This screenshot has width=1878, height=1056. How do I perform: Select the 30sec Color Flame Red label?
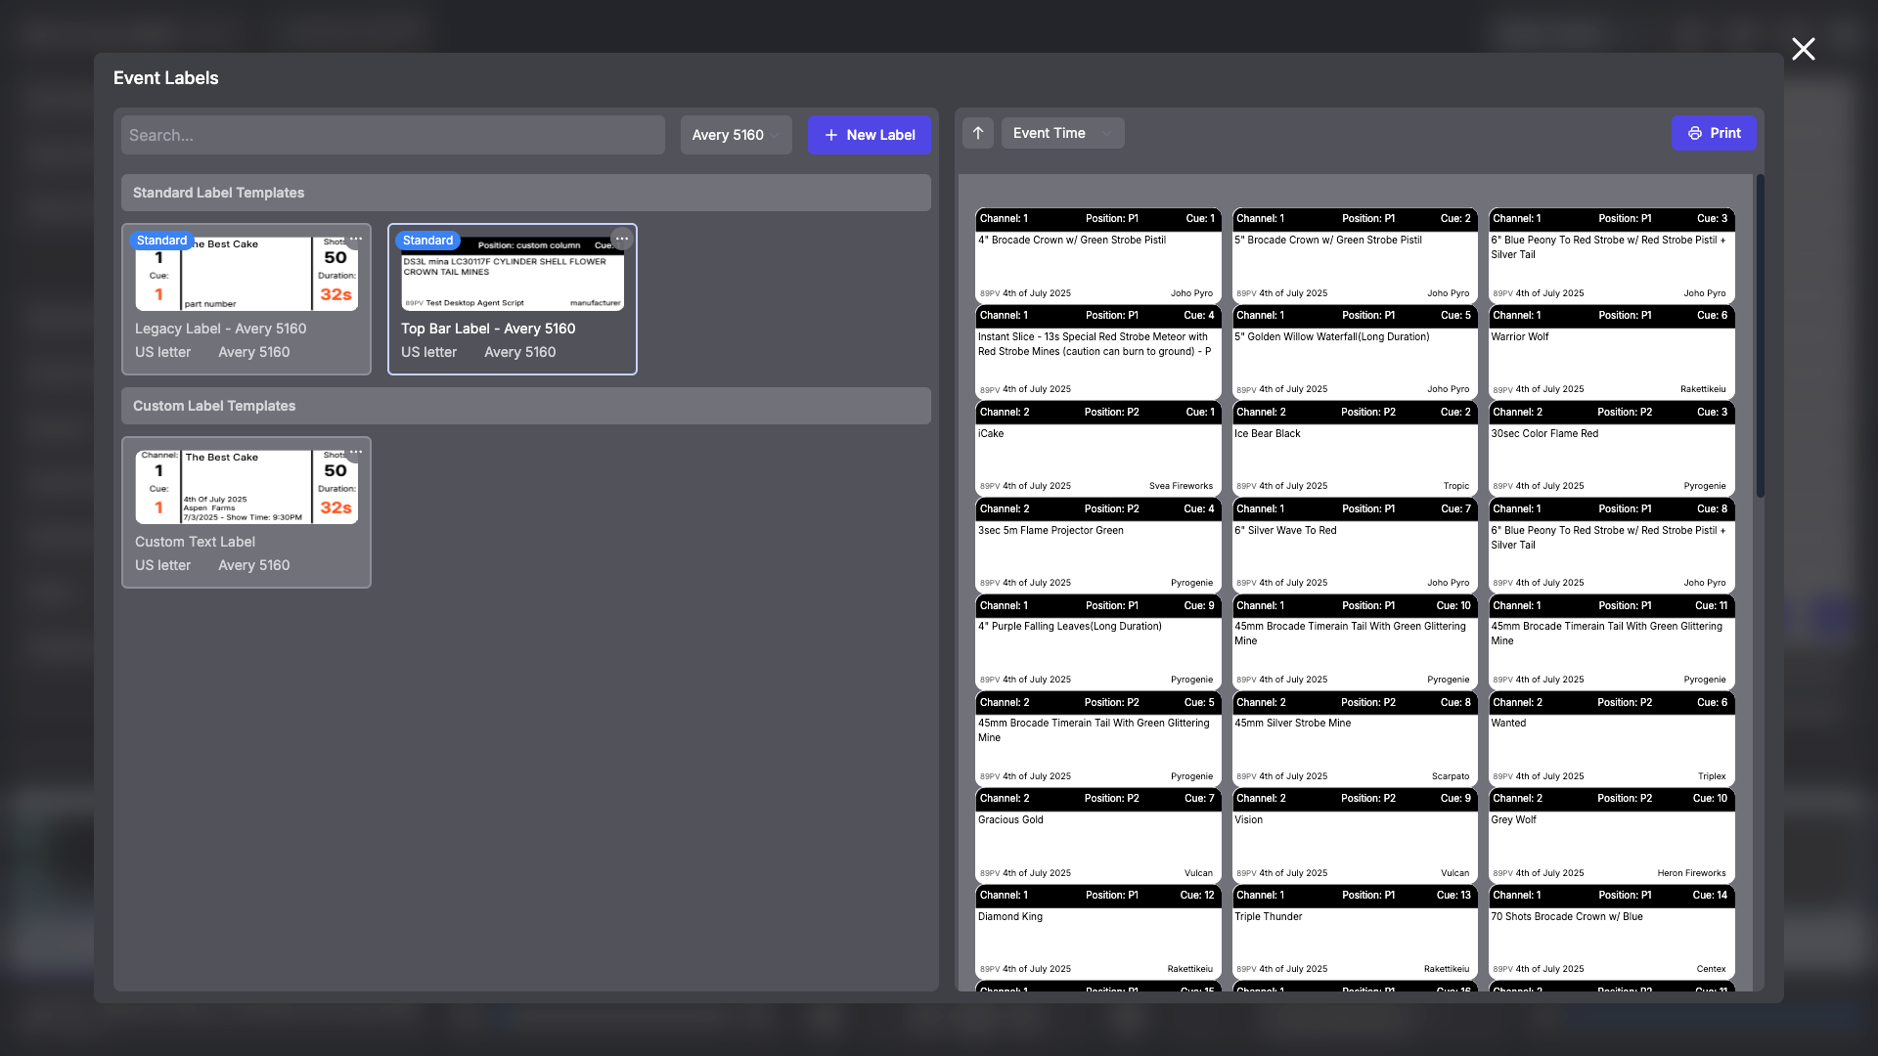point(1611,449)
